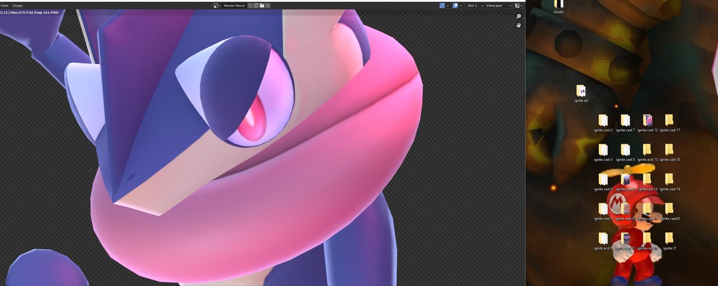
Task: Toggle the overlays icon
Action: tap(455, 5)
